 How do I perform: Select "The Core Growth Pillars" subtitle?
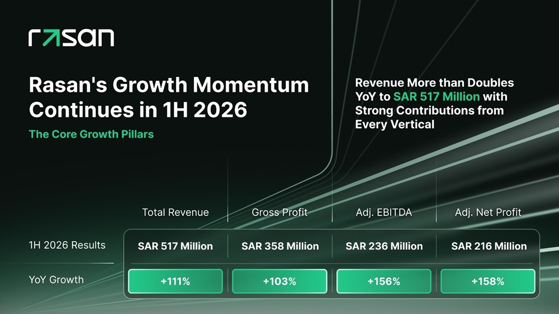coord(91,134)
